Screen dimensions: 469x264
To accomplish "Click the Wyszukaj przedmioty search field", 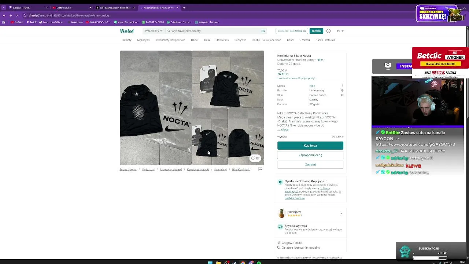I will tap(215, 31).
